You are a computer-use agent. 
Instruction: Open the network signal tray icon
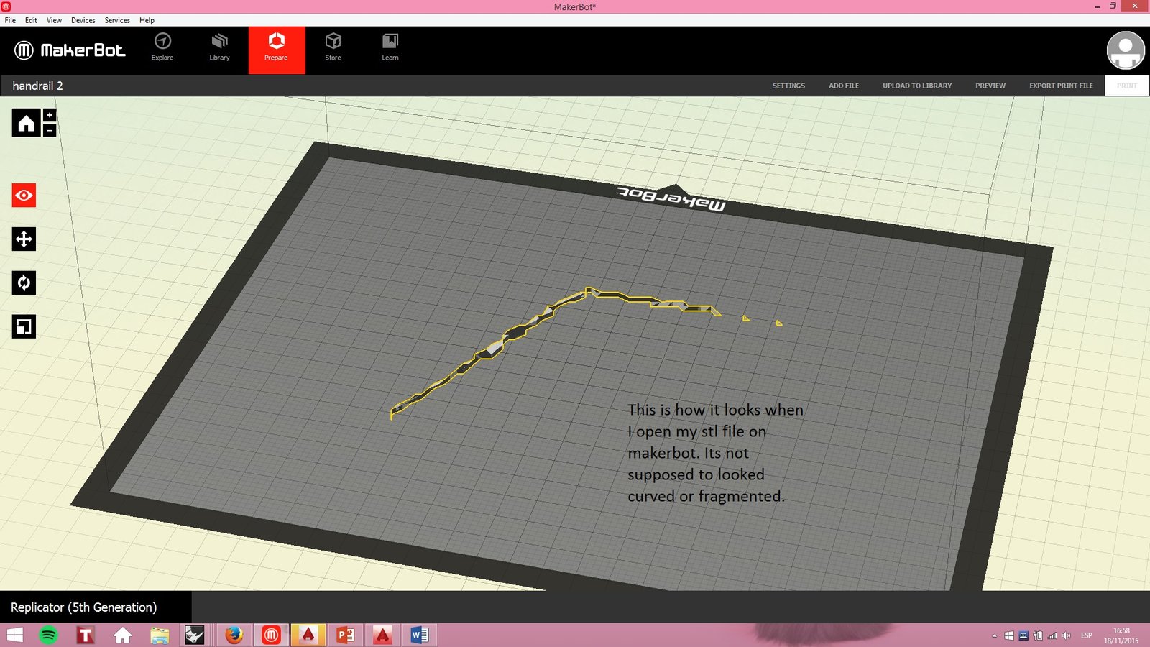pos(1052,636)
